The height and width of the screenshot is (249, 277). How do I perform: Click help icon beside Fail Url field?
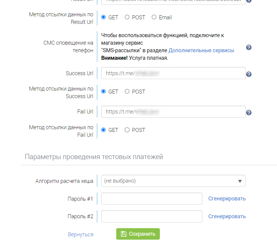(x=249, y=113)
